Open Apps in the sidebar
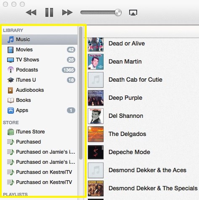Viewport: 199px width, 200px height. (40, 110)
